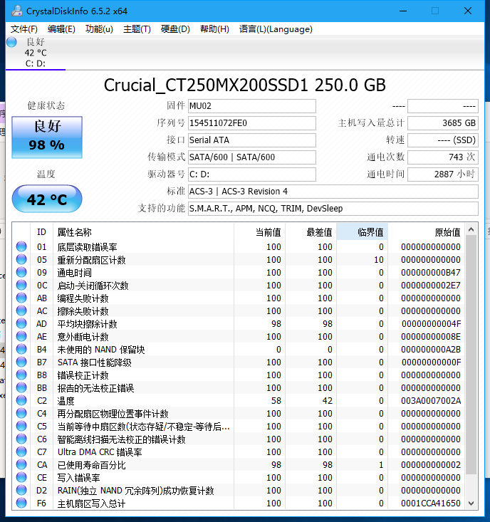The image size is (490, 522).
Task: Click status orb for AE 意外断电计数
Action: point(21,336)
